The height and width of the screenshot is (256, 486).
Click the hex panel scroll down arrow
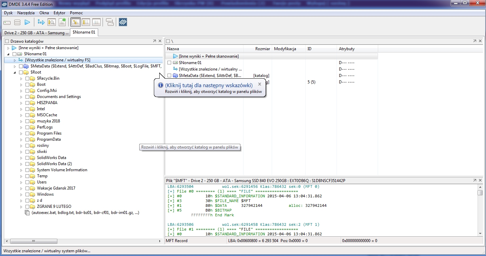[x=480, y=233]
